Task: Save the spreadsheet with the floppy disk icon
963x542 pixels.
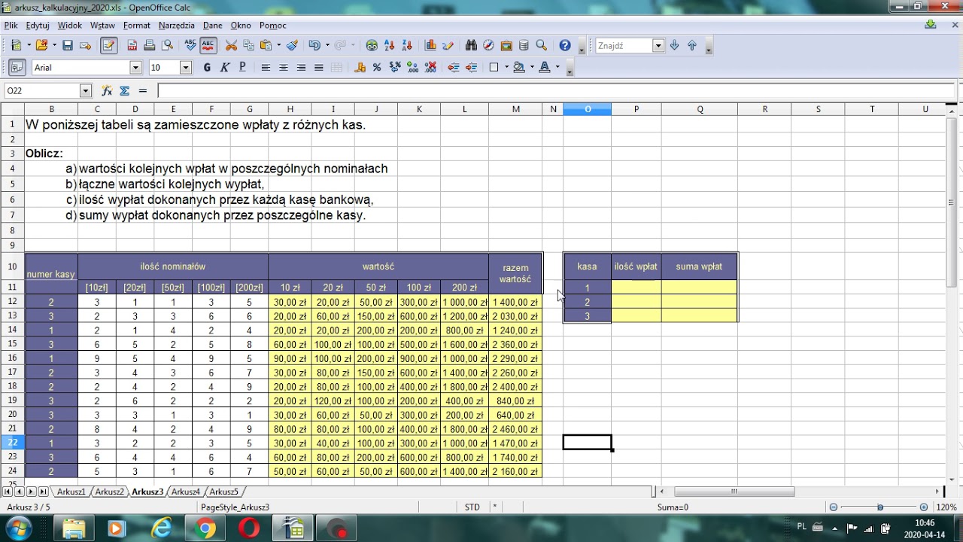Action: (x=68, y=45)
